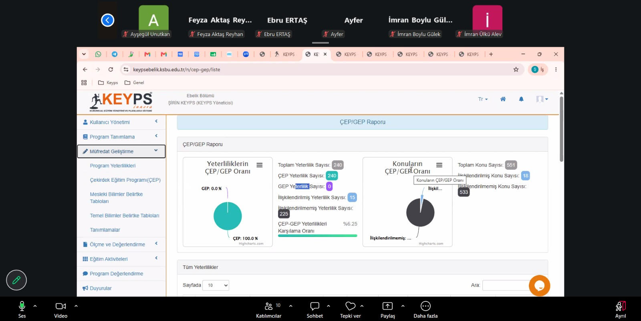
Task: Open Konuların chart hamburger menu
Action: [x=439, y=165]
